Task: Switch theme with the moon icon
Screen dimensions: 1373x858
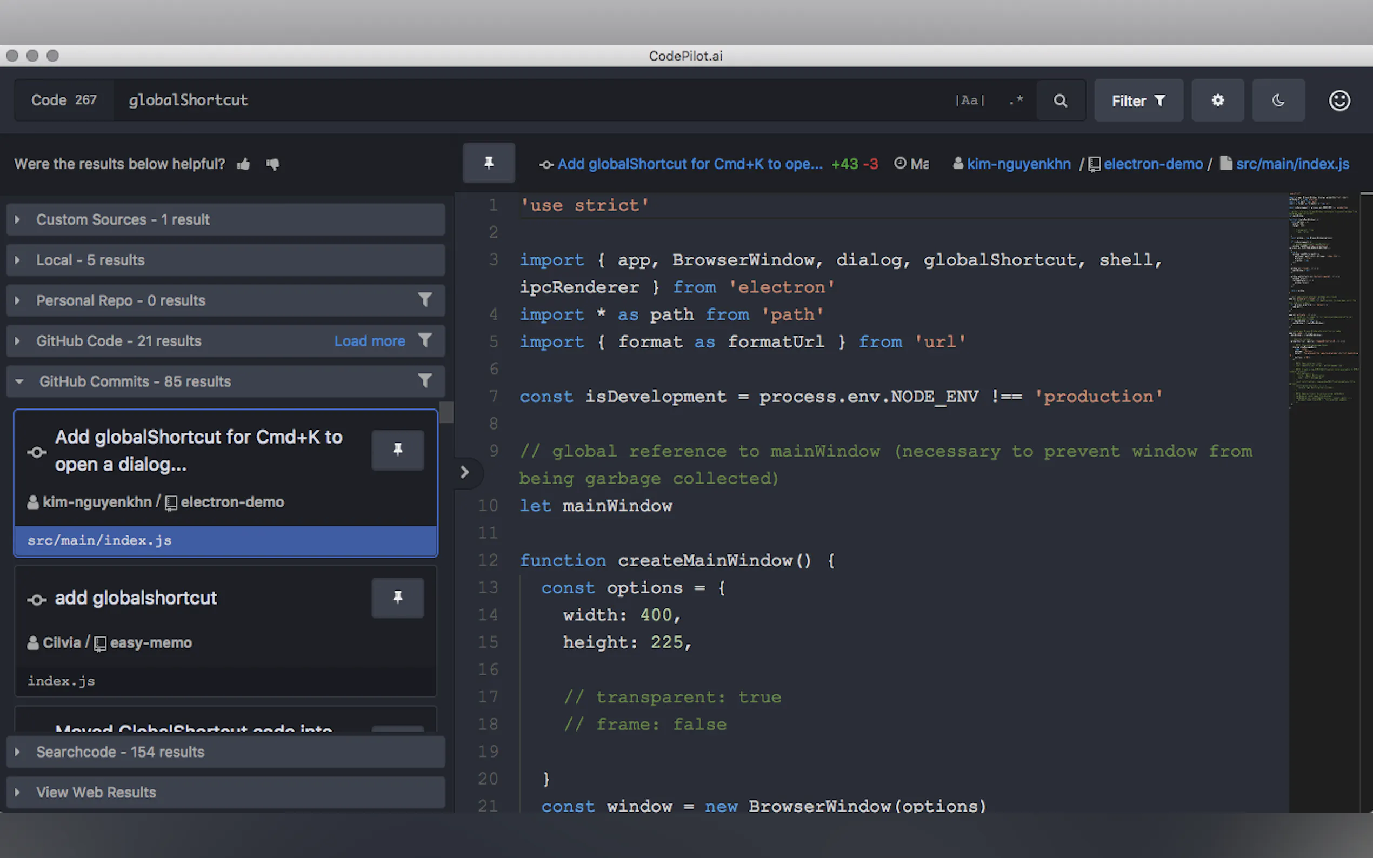Action: click(1278, 100)
